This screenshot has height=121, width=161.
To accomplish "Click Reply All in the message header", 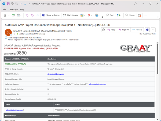I will point(124,30).
